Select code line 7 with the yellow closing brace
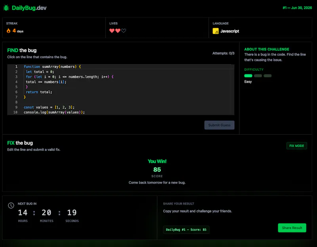 121,97
